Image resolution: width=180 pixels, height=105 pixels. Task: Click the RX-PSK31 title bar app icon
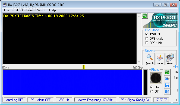pos(5,5)
